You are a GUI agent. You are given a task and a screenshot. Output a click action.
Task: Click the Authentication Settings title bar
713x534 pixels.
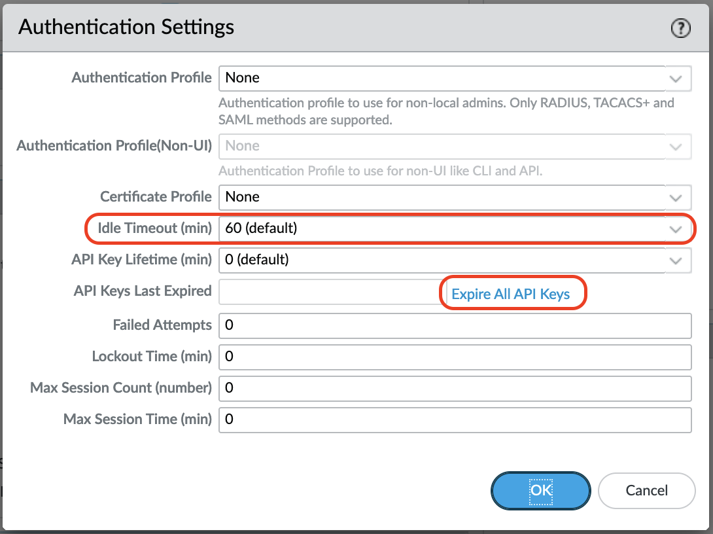click(126, 27)
